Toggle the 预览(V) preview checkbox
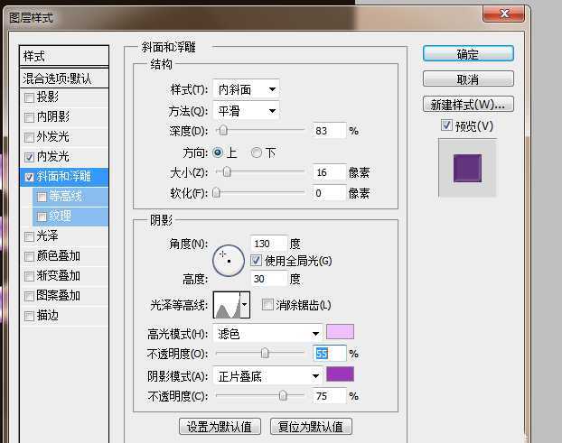Viewport: 562px width, 443px height. pos(446,125)
